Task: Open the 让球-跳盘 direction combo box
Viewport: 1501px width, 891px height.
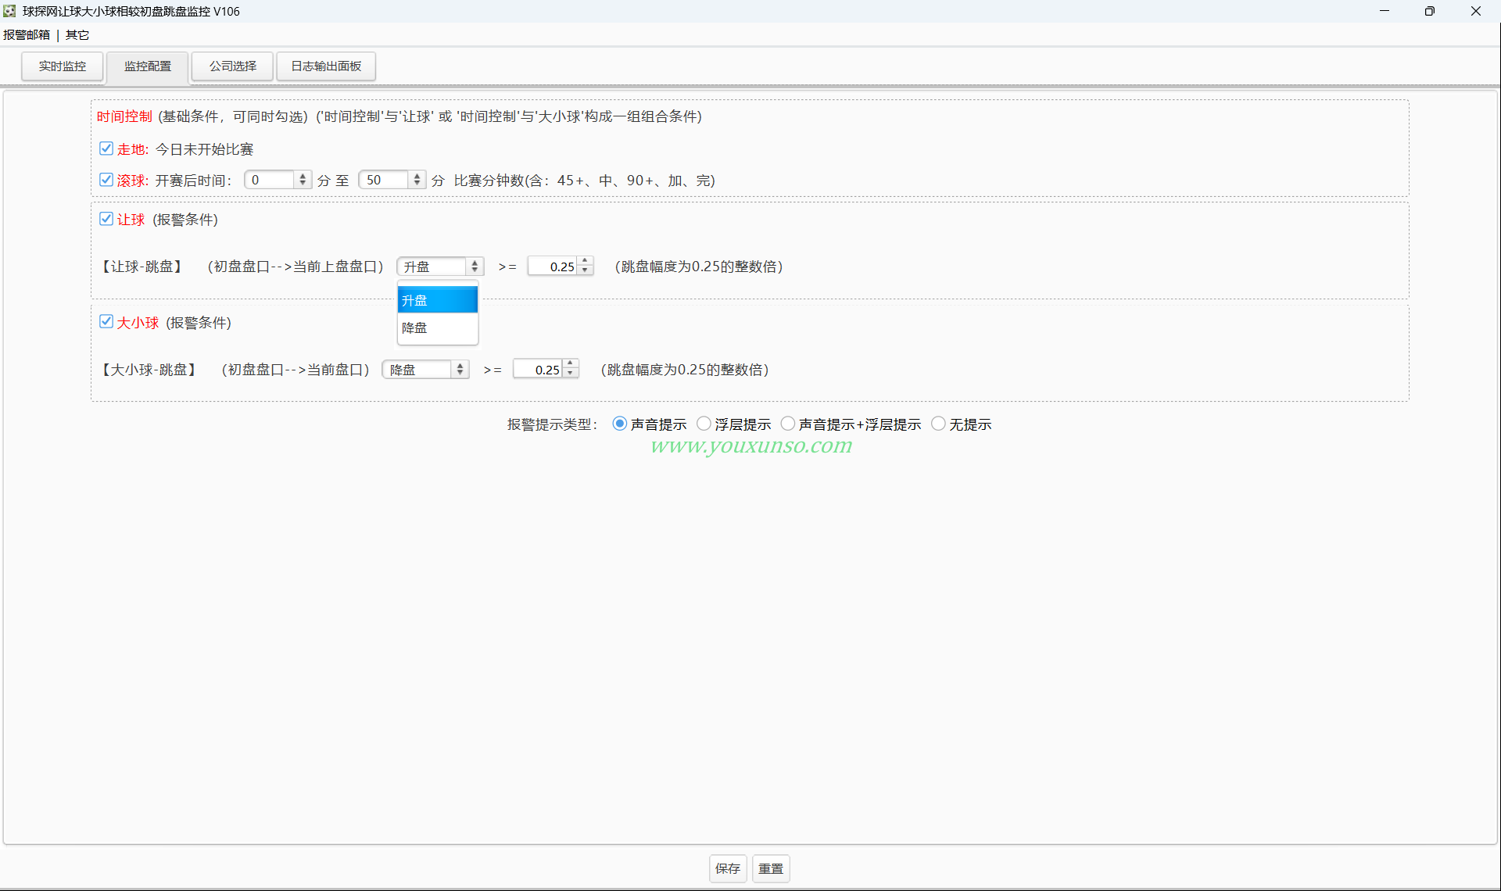Action: click(440, 267)
